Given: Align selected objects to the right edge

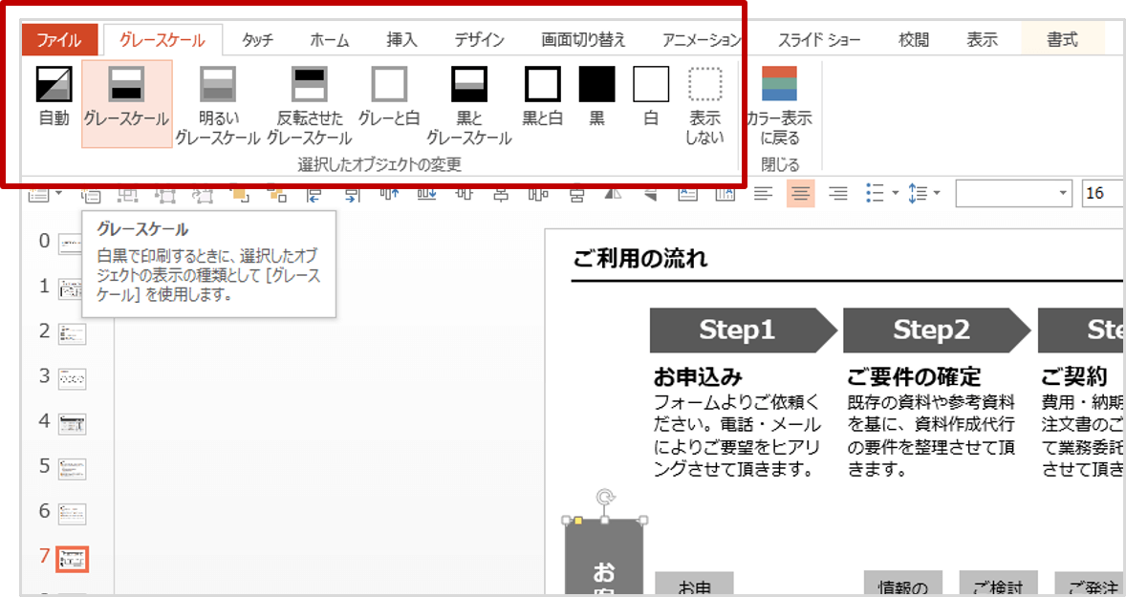Looking at the screenshot, I should [352, 194].
